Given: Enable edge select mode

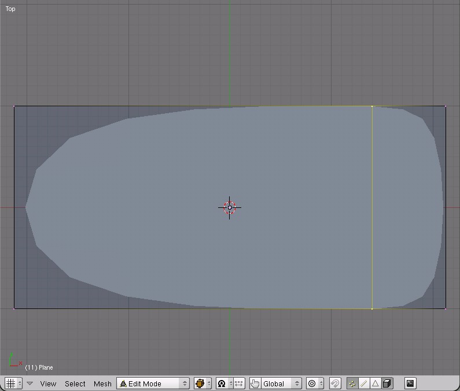Looking at the screenshot, I should [364, 383].
